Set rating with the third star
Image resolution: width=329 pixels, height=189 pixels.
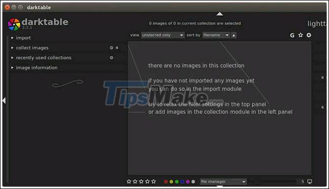tap(141, 181)
